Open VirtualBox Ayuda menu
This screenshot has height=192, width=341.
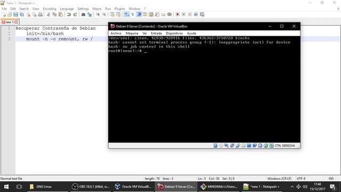[191, 33]
